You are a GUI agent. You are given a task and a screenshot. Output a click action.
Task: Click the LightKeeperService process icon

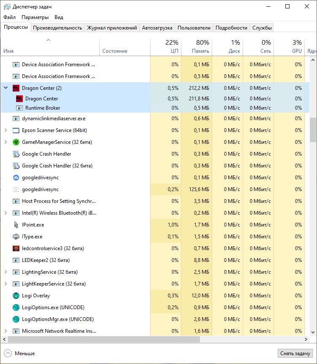[x=16, y=284]
